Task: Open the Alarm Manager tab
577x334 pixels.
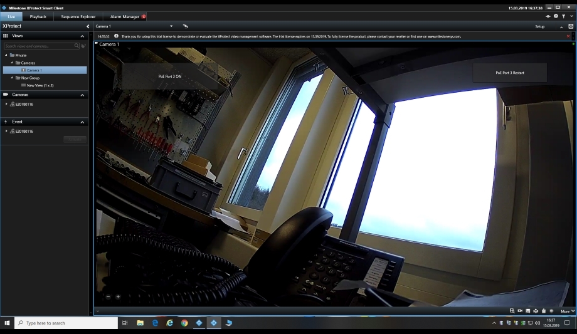Action: [124, 16]
